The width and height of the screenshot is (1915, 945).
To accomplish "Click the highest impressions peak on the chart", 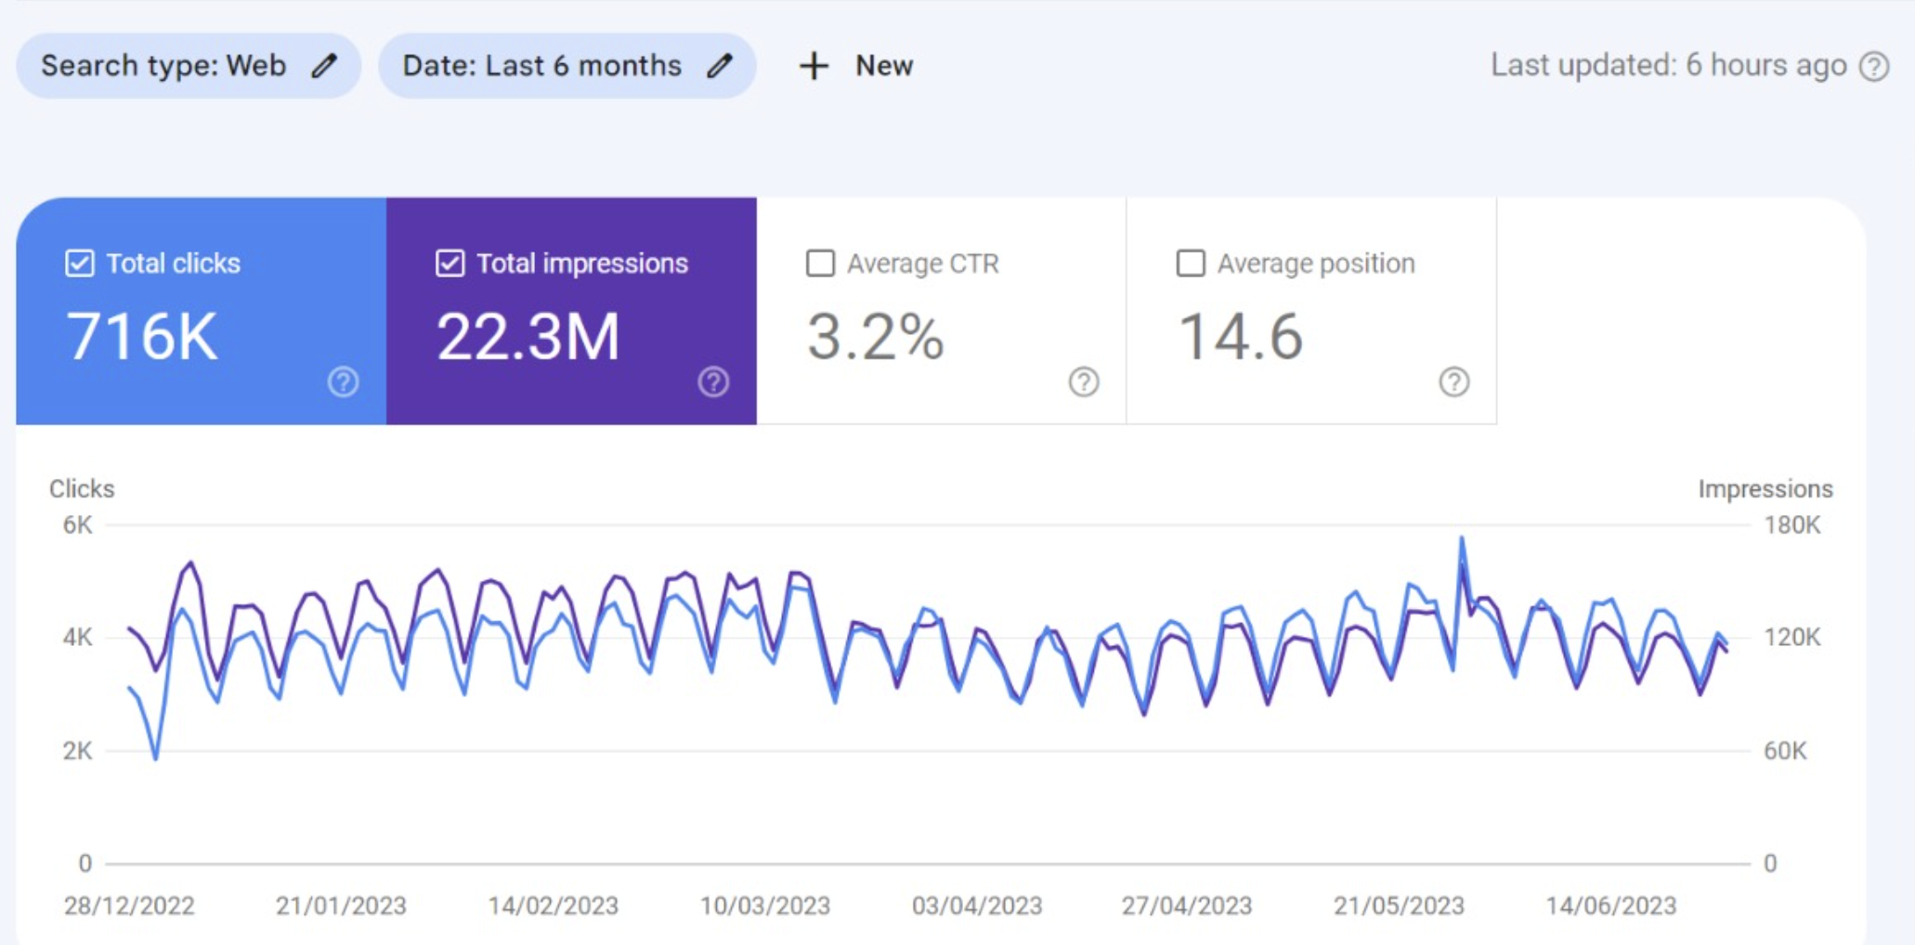I will pos(1463,537).
